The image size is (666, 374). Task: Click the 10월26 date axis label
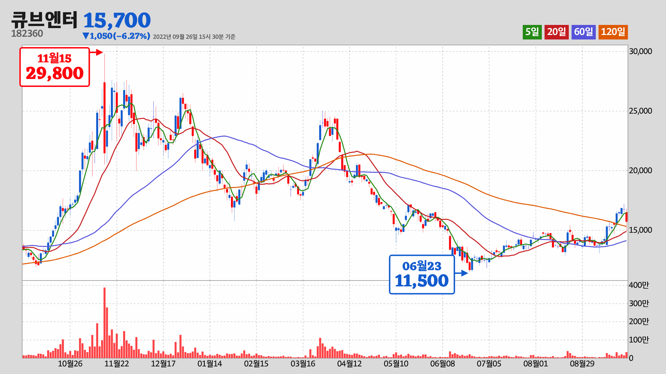(70, 364)
